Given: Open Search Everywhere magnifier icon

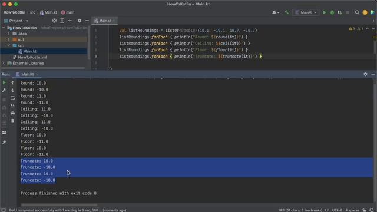Looking at the screenshot, I should click(x=357, y=12).
